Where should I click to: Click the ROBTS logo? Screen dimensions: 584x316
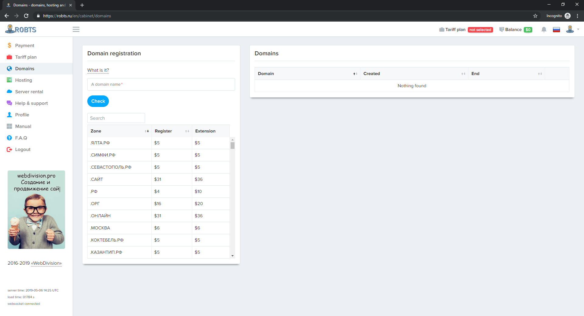(x=21, y=29)
